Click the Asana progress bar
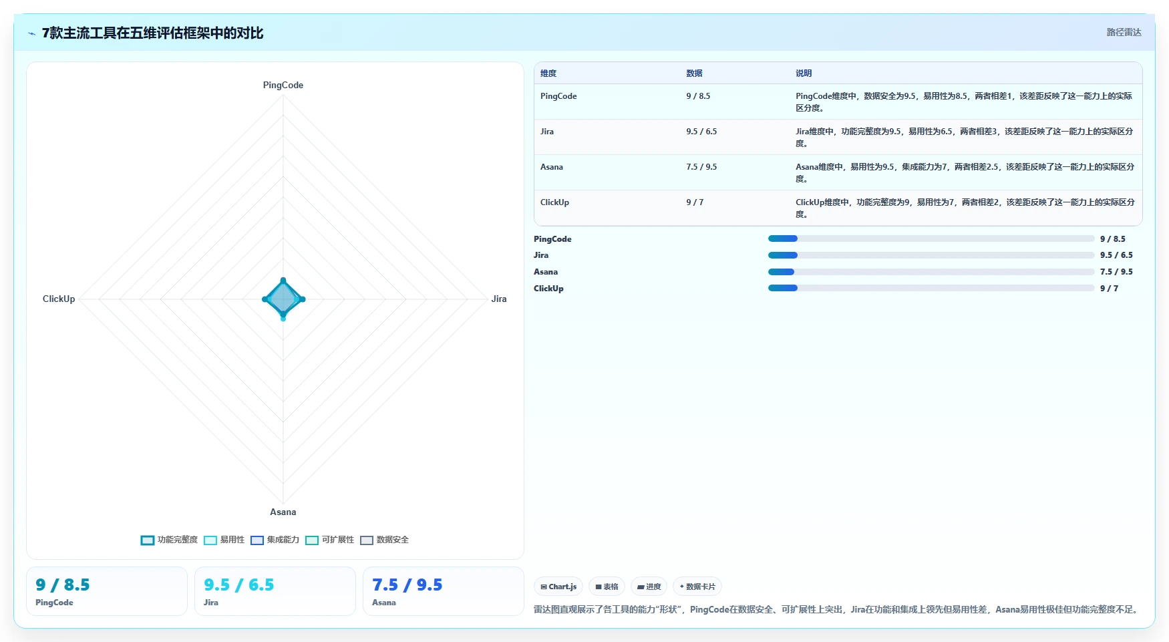Viewport: 1169px width, 642px height. (931, 272)
